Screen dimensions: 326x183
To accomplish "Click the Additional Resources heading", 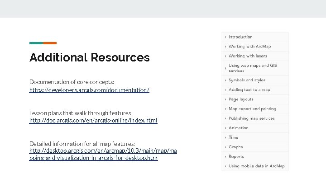I will 89,57.
